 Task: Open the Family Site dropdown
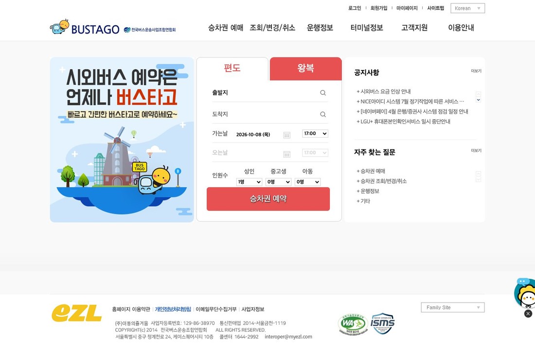pos(453,307)
